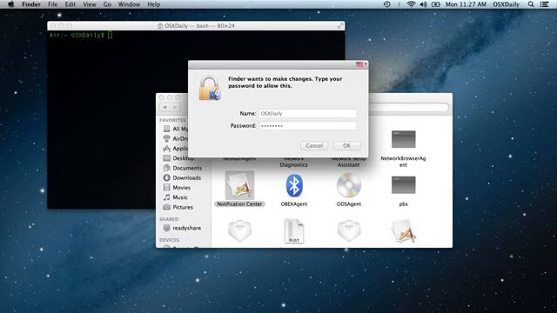
Task: Click the padlock Finder icon in dialog
Action: pos(210,88)
